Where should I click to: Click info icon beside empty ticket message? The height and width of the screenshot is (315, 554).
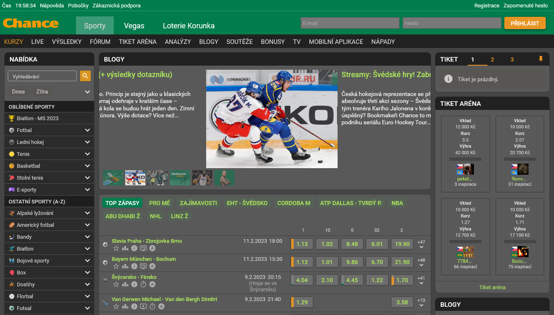(448, 79)
